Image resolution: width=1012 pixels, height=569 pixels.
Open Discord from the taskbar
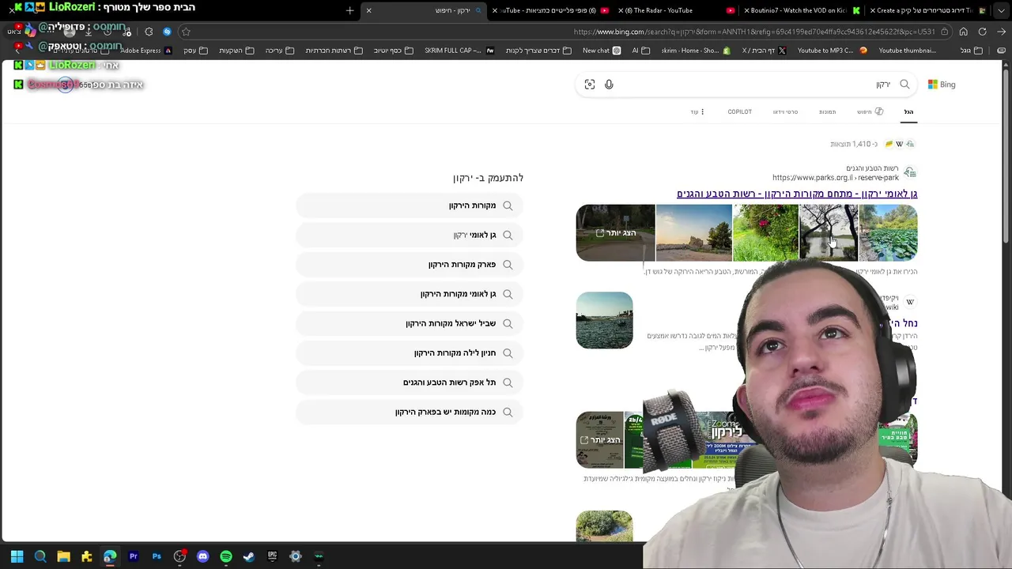click(x=202, y=556)
